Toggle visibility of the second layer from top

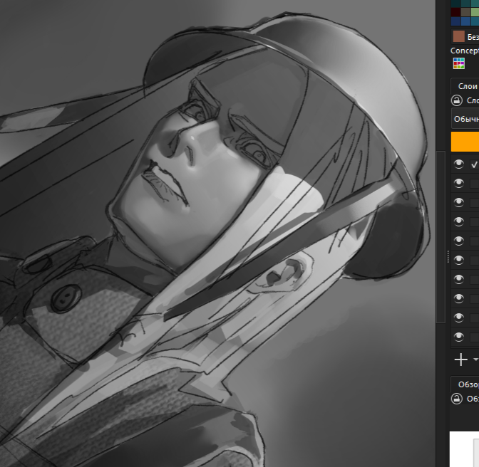pyautogui.click(x=458, y=184)
